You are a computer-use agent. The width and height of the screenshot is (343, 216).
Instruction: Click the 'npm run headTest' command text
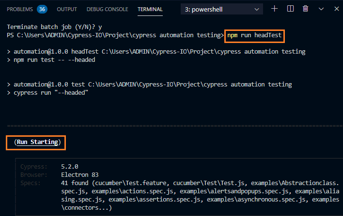254,35
